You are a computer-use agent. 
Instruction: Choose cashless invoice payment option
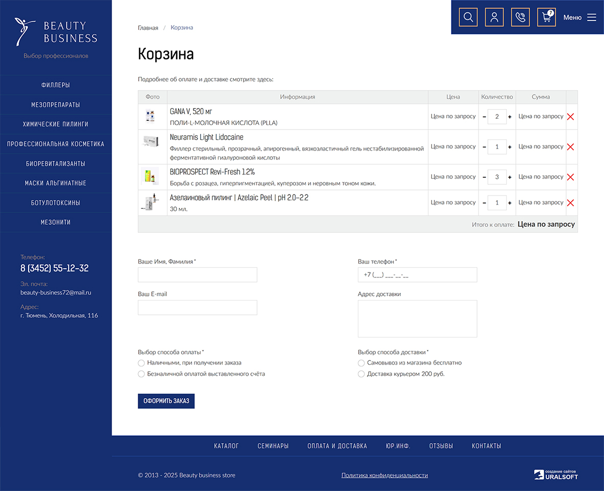pos(141,374)
